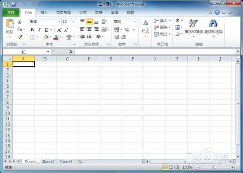Select the Format Painter brush
243x173 pixels.
[20, 37]
